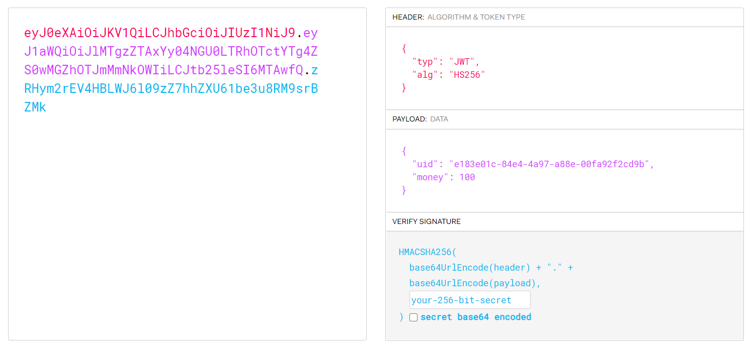Click the purple payload segment of encoded token

(x=171, y=52)
